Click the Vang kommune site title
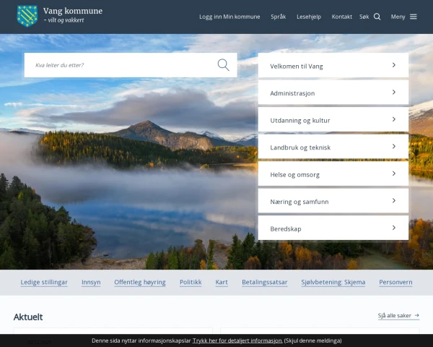 pos(73,11)
